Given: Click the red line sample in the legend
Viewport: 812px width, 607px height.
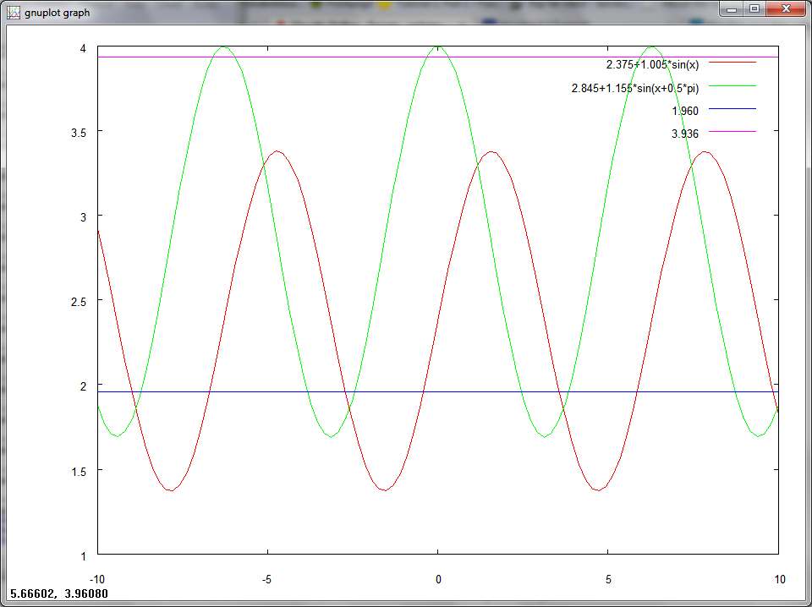Looking at the screenshot, I should coord(732,63).
